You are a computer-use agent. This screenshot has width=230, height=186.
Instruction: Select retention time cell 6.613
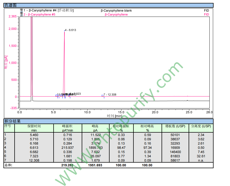tap(34, 148)
